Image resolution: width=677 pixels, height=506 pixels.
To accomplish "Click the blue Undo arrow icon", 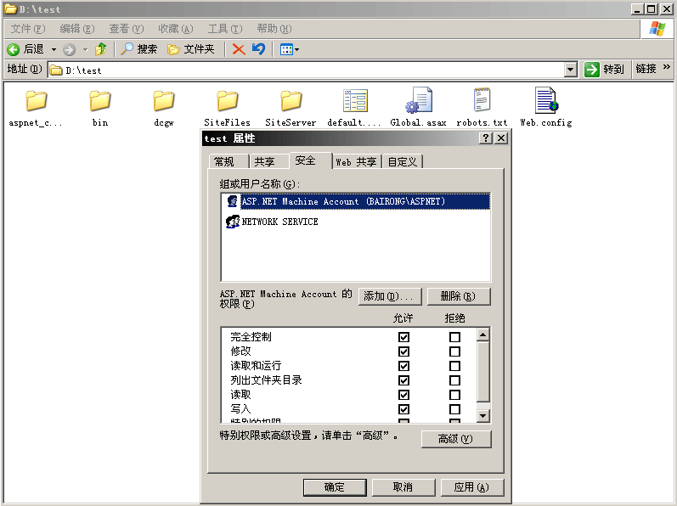I will [258, 49].
